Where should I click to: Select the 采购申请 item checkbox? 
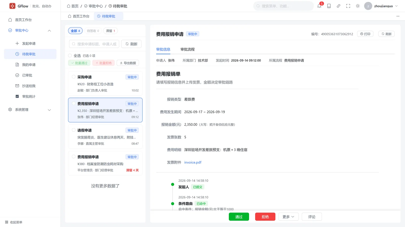point(74,77)
